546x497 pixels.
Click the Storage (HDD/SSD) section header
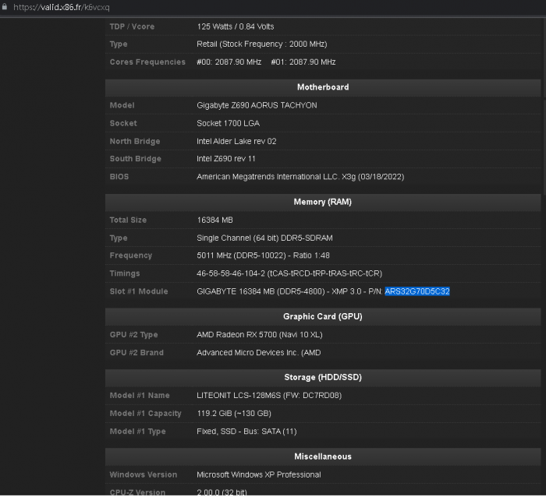tap(322, 377)
